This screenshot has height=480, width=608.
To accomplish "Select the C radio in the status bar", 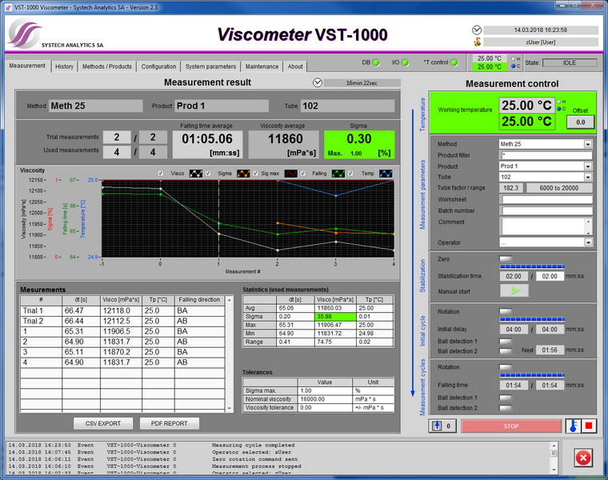I will coord(513,66).
